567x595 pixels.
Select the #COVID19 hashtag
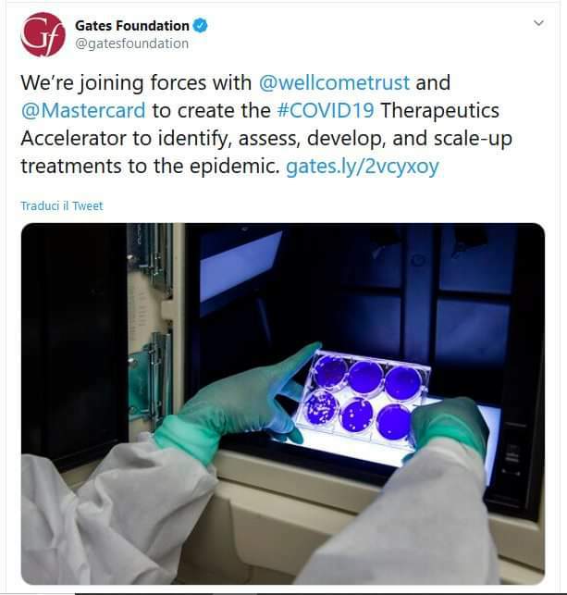tap(326, 110)
